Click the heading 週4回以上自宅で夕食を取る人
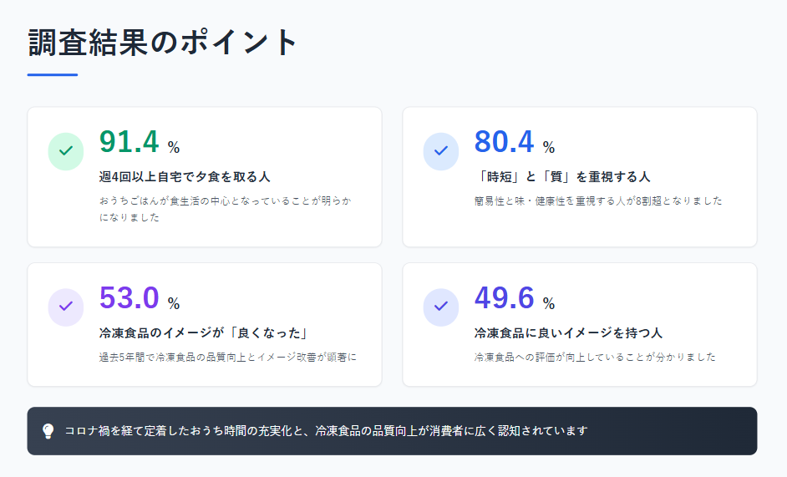 point(185,177)
